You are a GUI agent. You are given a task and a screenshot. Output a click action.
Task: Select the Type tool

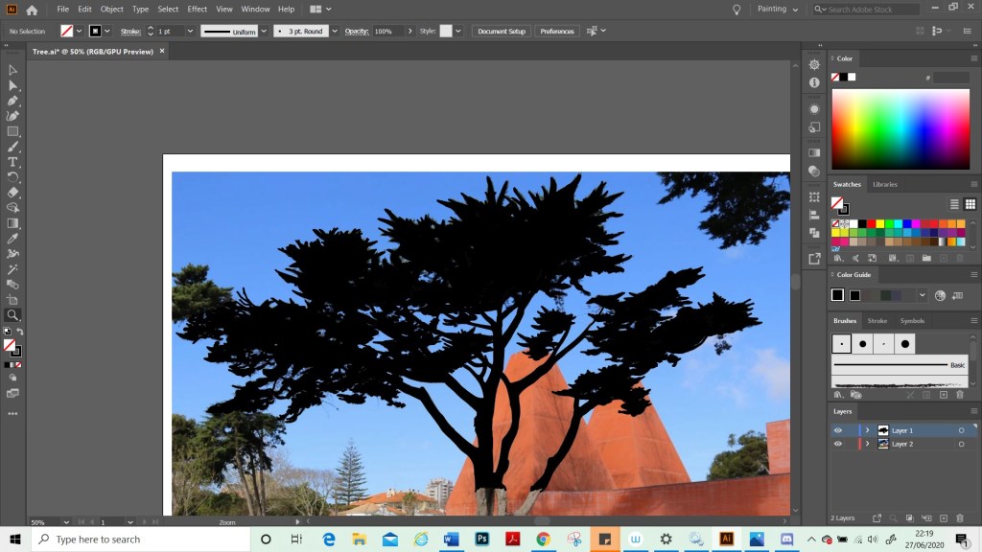[13, 162]
